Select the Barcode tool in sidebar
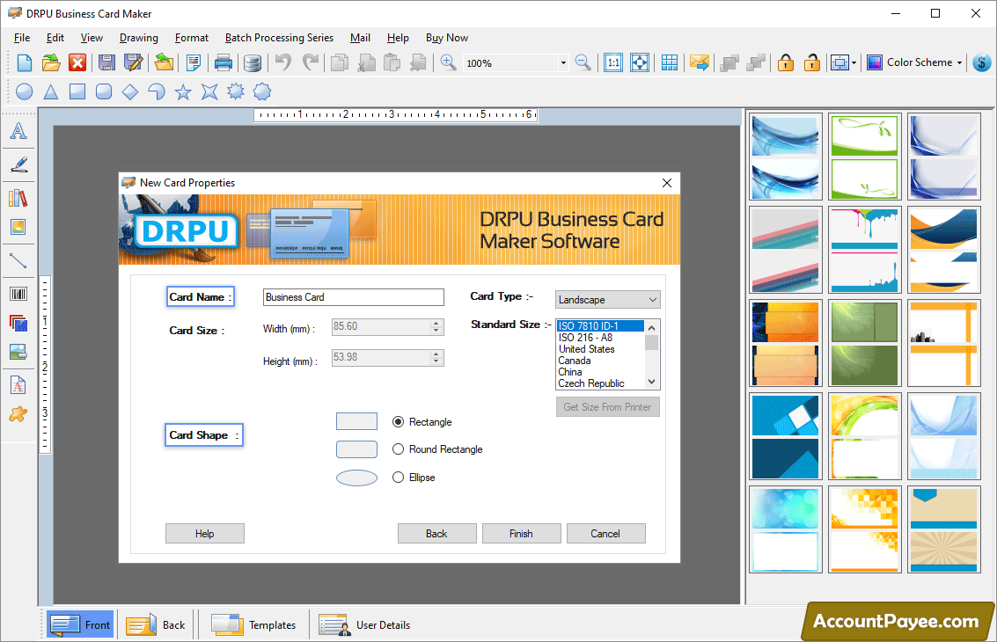 click(18, 294)
